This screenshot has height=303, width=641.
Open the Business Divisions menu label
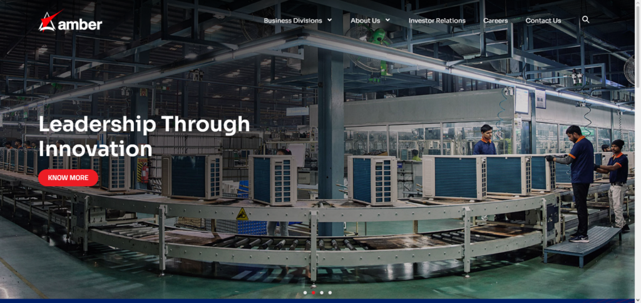pyautogui.click(x=292, y=21)
